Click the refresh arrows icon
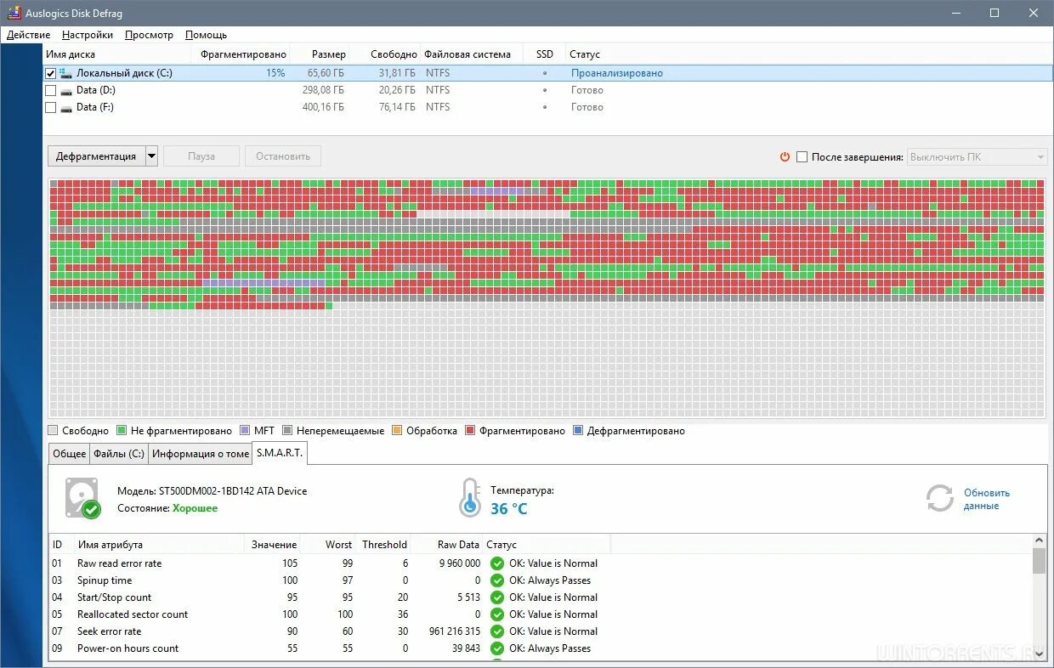The image size is (1054, 668). pyautogui.click(x=940, y=498)
